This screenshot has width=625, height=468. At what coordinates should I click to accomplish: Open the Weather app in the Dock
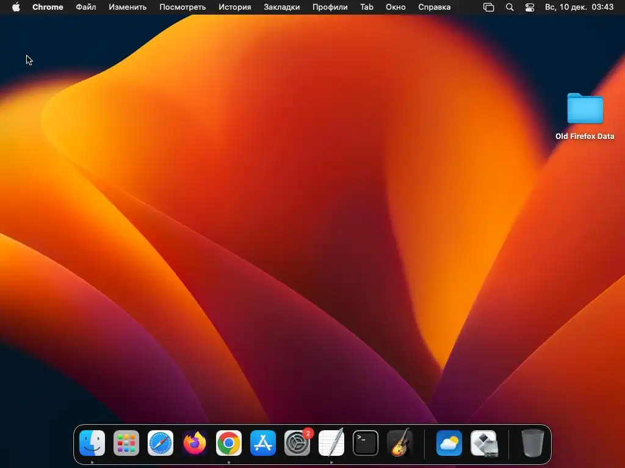click(x=449, y=443)
